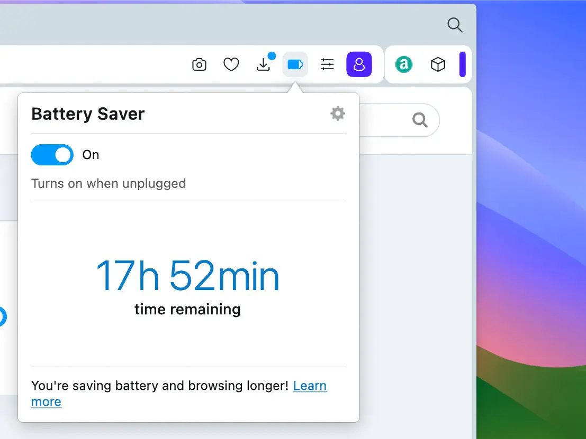The image size is (586, 439).
Task: Click the On label beside the switch
Action: 90,155
